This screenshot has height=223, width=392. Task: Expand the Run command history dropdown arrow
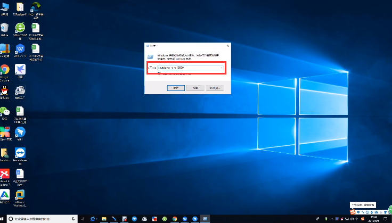click(222, 68)
